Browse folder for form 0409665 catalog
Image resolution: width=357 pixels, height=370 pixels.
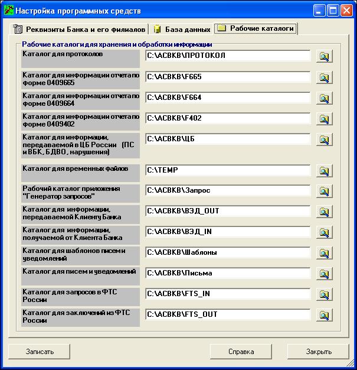(324, 77)
